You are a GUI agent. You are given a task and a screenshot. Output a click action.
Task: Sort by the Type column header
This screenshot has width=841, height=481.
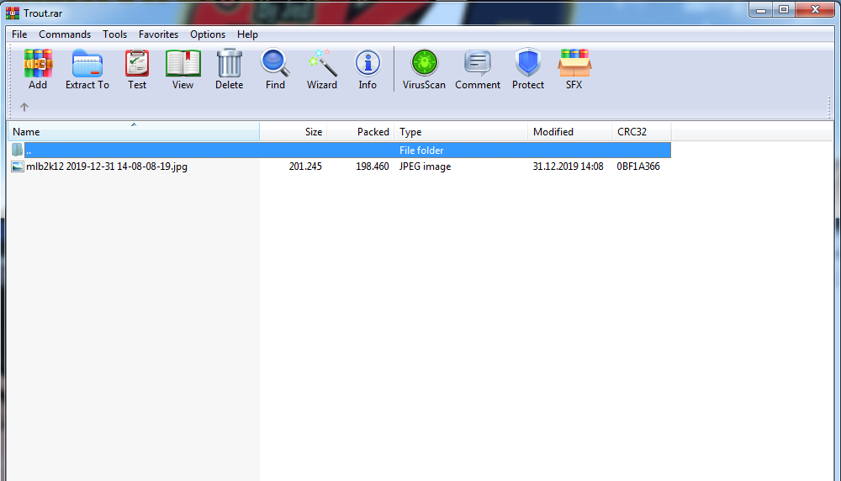(x=461, y=132)
